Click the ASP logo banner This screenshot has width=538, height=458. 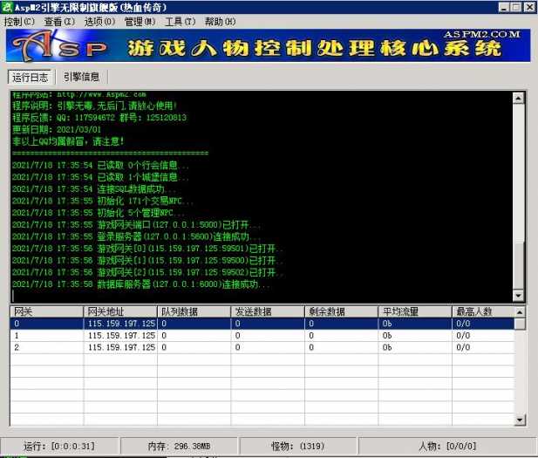point(268,45)
